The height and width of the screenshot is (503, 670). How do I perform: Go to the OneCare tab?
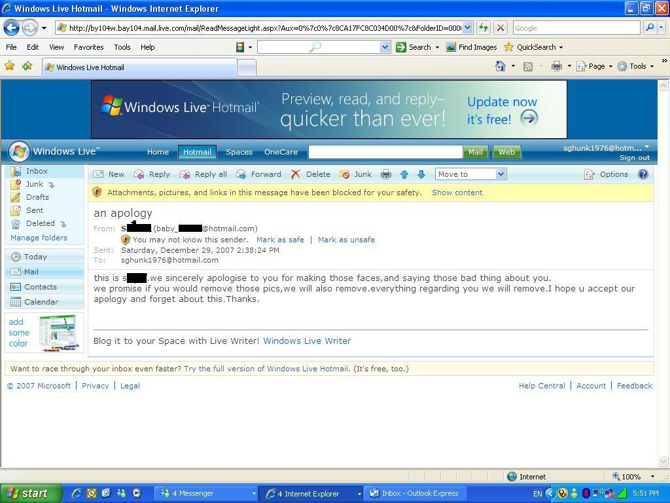[281, 152]
